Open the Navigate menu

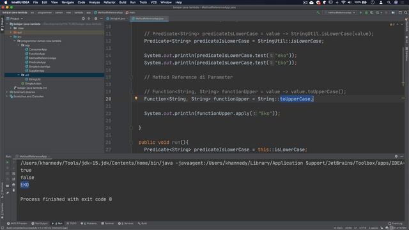click(68, 3)
